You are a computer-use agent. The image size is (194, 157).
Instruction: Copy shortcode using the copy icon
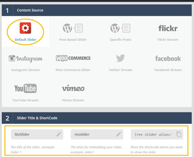point(179,134)
